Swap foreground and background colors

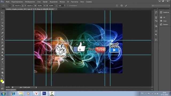(3, 78)
